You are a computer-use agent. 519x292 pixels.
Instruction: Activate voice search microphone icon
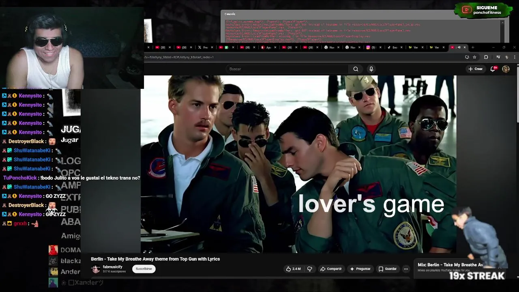[x=371, y=69]
